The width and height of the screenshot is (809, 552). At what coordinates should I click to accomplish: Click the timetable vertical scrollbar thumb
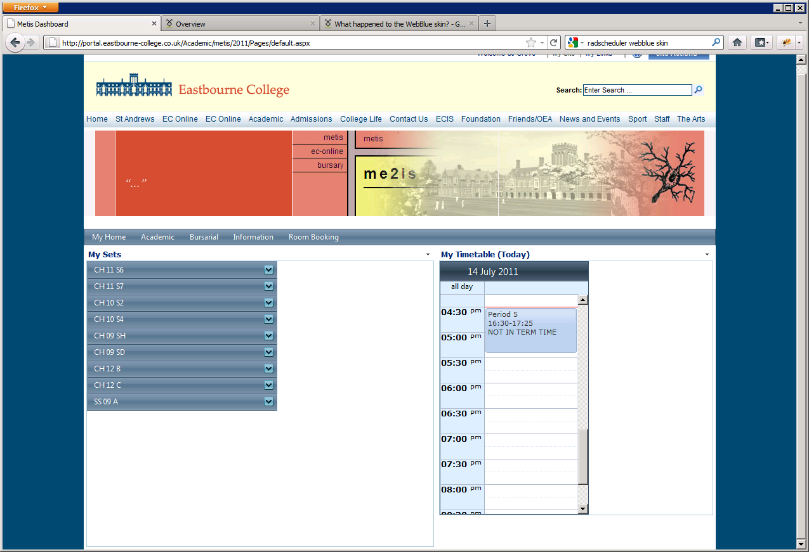[x=583, y=456]
